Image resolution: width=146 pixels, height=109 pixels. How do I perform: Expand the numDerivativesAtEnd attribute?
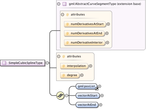pyautogui.click(x=107, y=33)
